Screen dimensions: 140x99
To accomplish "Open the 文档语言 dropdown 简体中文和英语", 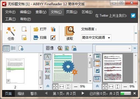I will [x=96, y=38].
